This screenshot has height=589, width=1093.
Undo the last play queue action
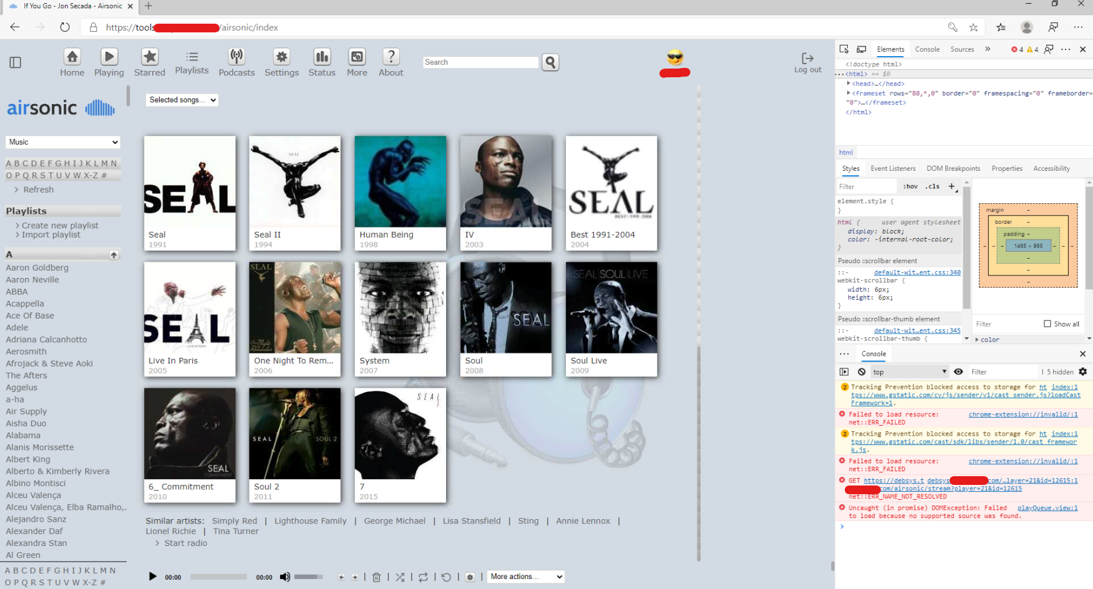pyautogui.click(x=446, y=577)
